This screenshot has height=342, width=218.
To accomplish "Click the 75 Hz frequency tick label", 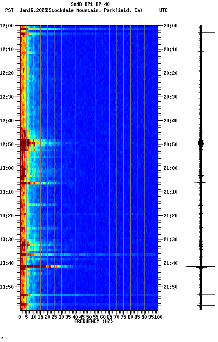I will click(x=123, y=317).
